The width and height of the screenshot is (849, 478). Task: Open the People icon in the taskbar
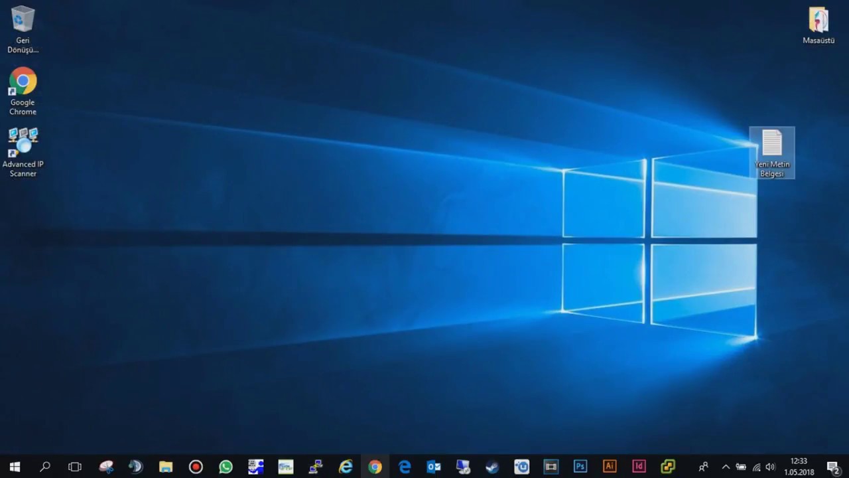click(x=704, y=467)
